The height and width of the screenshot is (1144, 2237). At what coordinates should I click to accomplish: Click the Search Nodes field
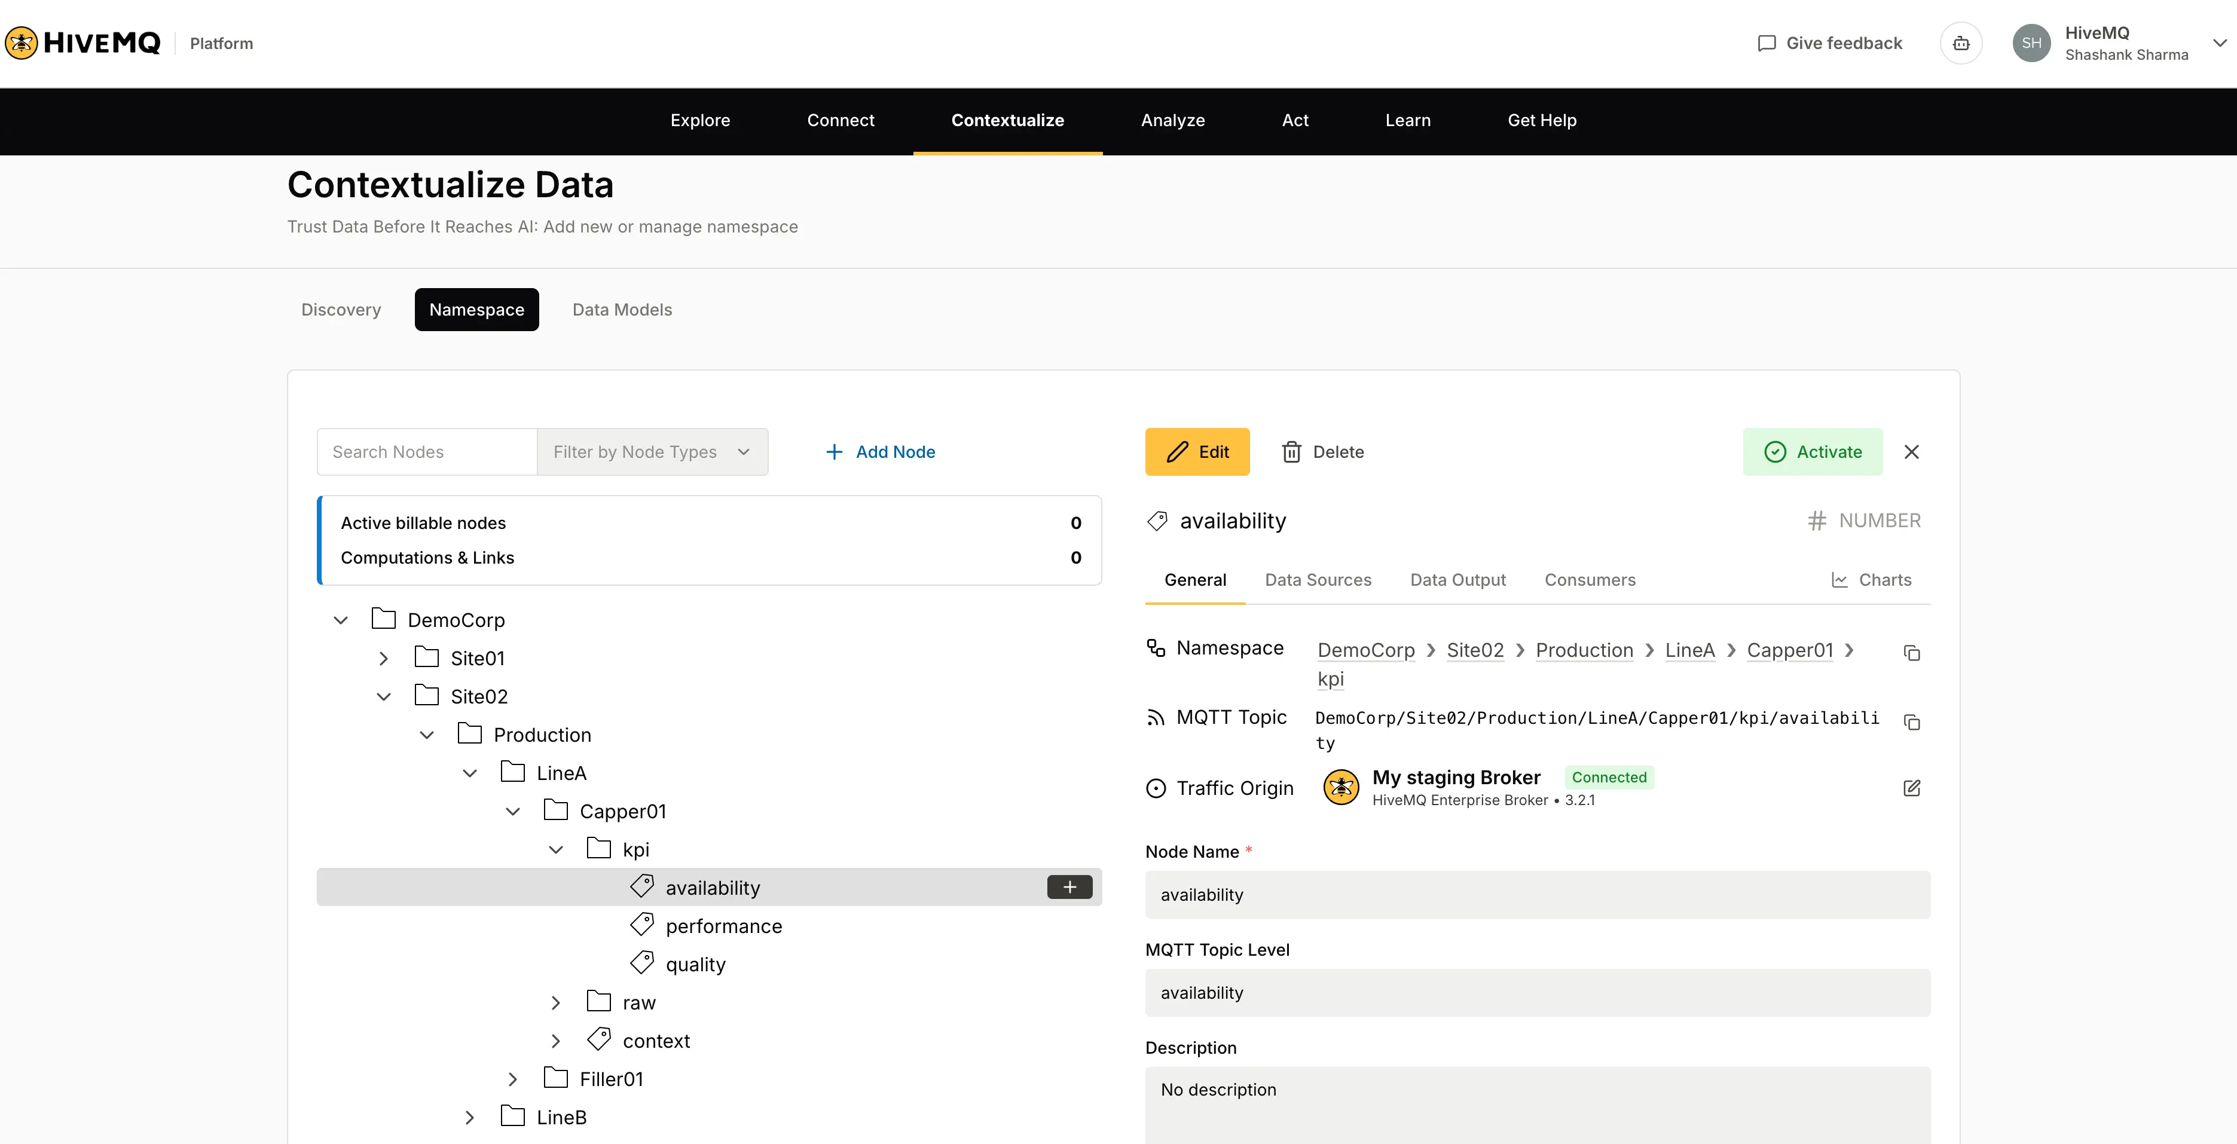[x=426, y=451]
